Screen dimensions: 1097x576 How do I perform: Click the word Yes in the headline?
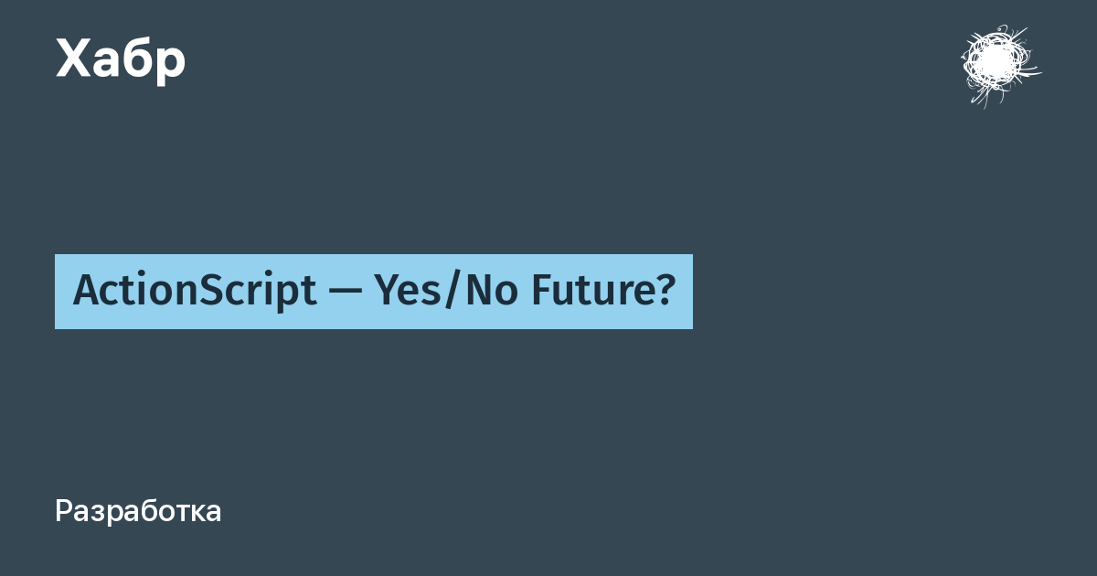408,292
